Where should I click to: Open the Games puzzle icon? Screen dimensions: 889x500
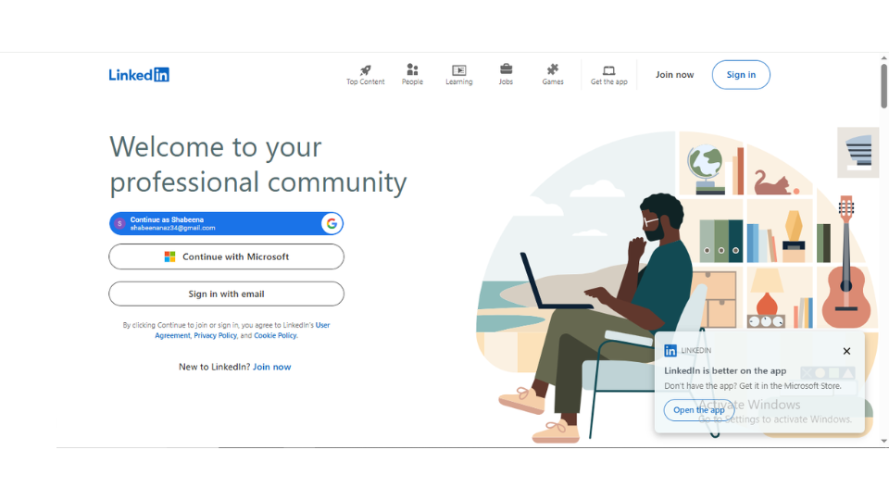tap(553, 70)
